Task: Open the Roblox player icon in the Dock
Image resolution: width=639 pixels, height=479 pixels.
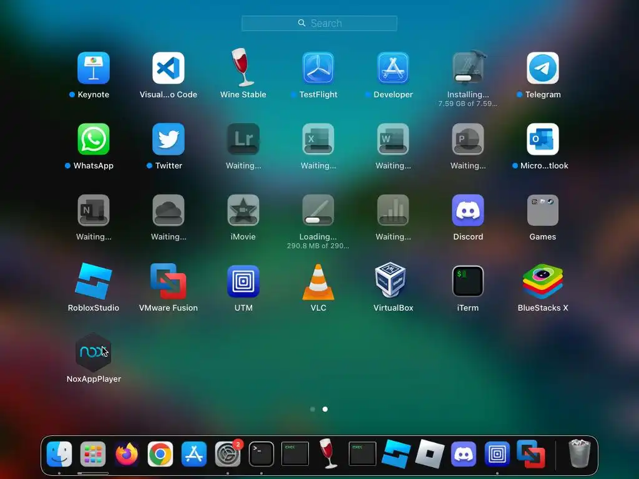Action: (x=429, y=454)
